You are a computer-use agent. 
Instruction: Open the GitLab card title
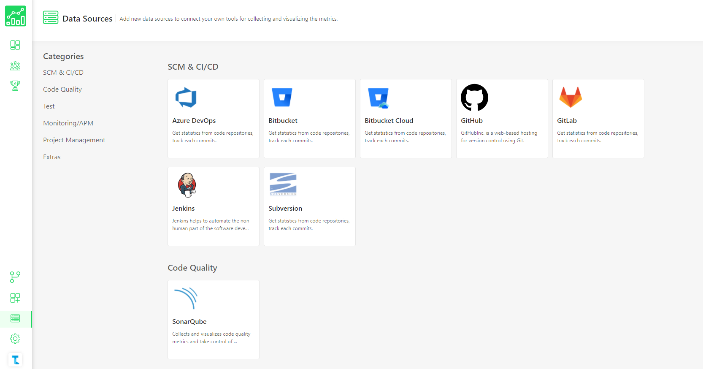coord(567,121)
